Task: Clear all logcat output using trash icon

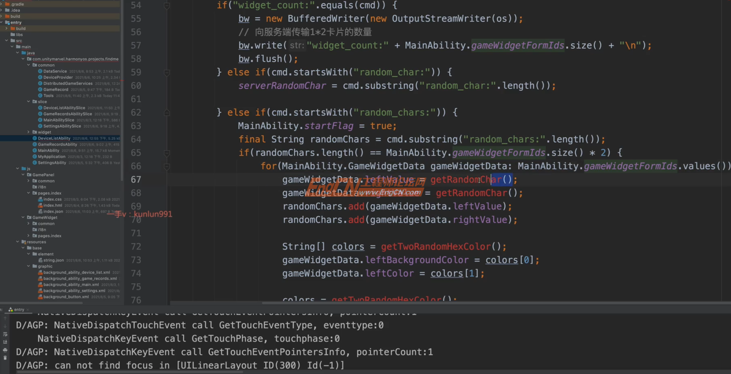Action: [5, 357]
